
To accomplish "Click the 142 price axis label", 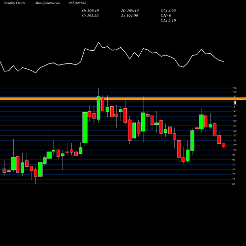I will 234,111.
